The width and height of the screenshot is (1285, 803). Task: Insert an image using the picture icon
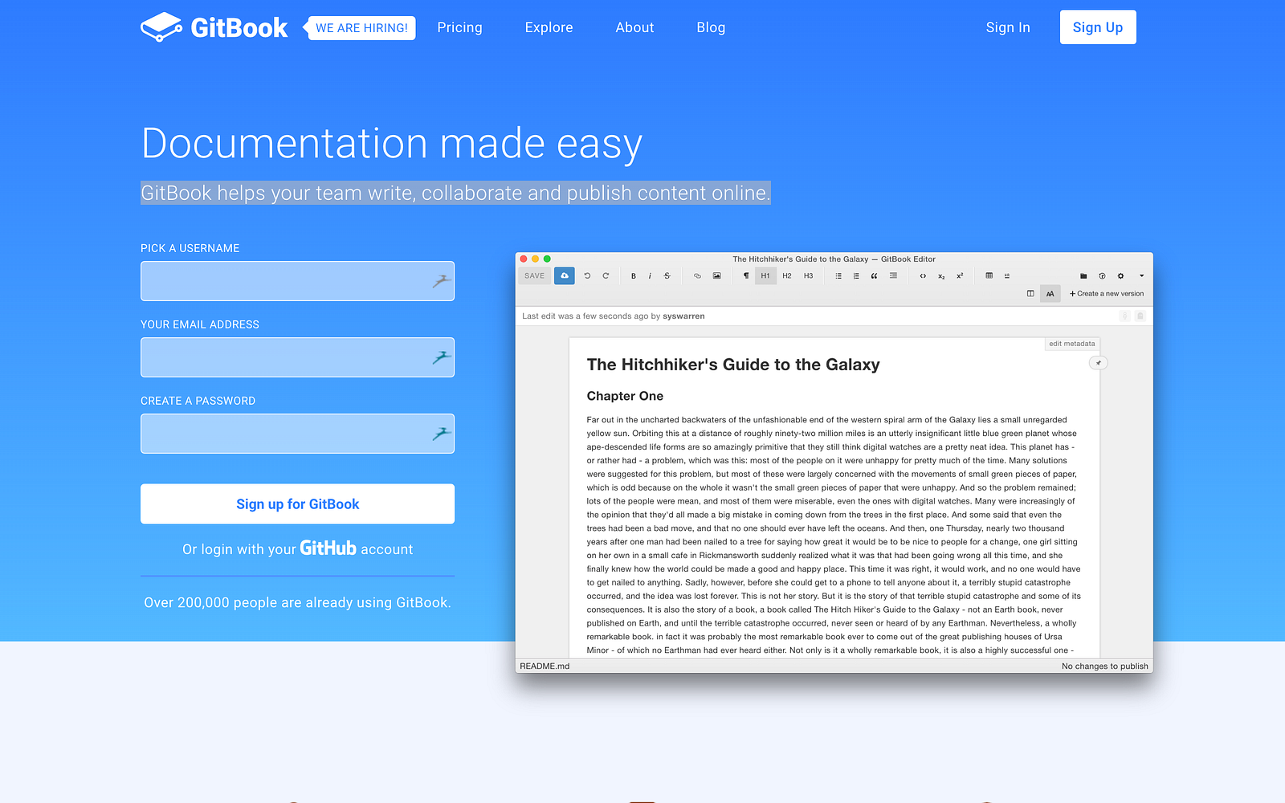pyautogui.click(x=717, y=276)
